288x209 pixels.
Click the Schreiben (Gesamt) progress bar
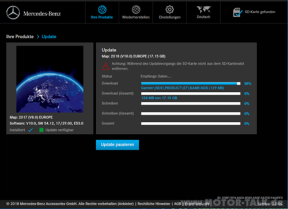pos(191,114)
